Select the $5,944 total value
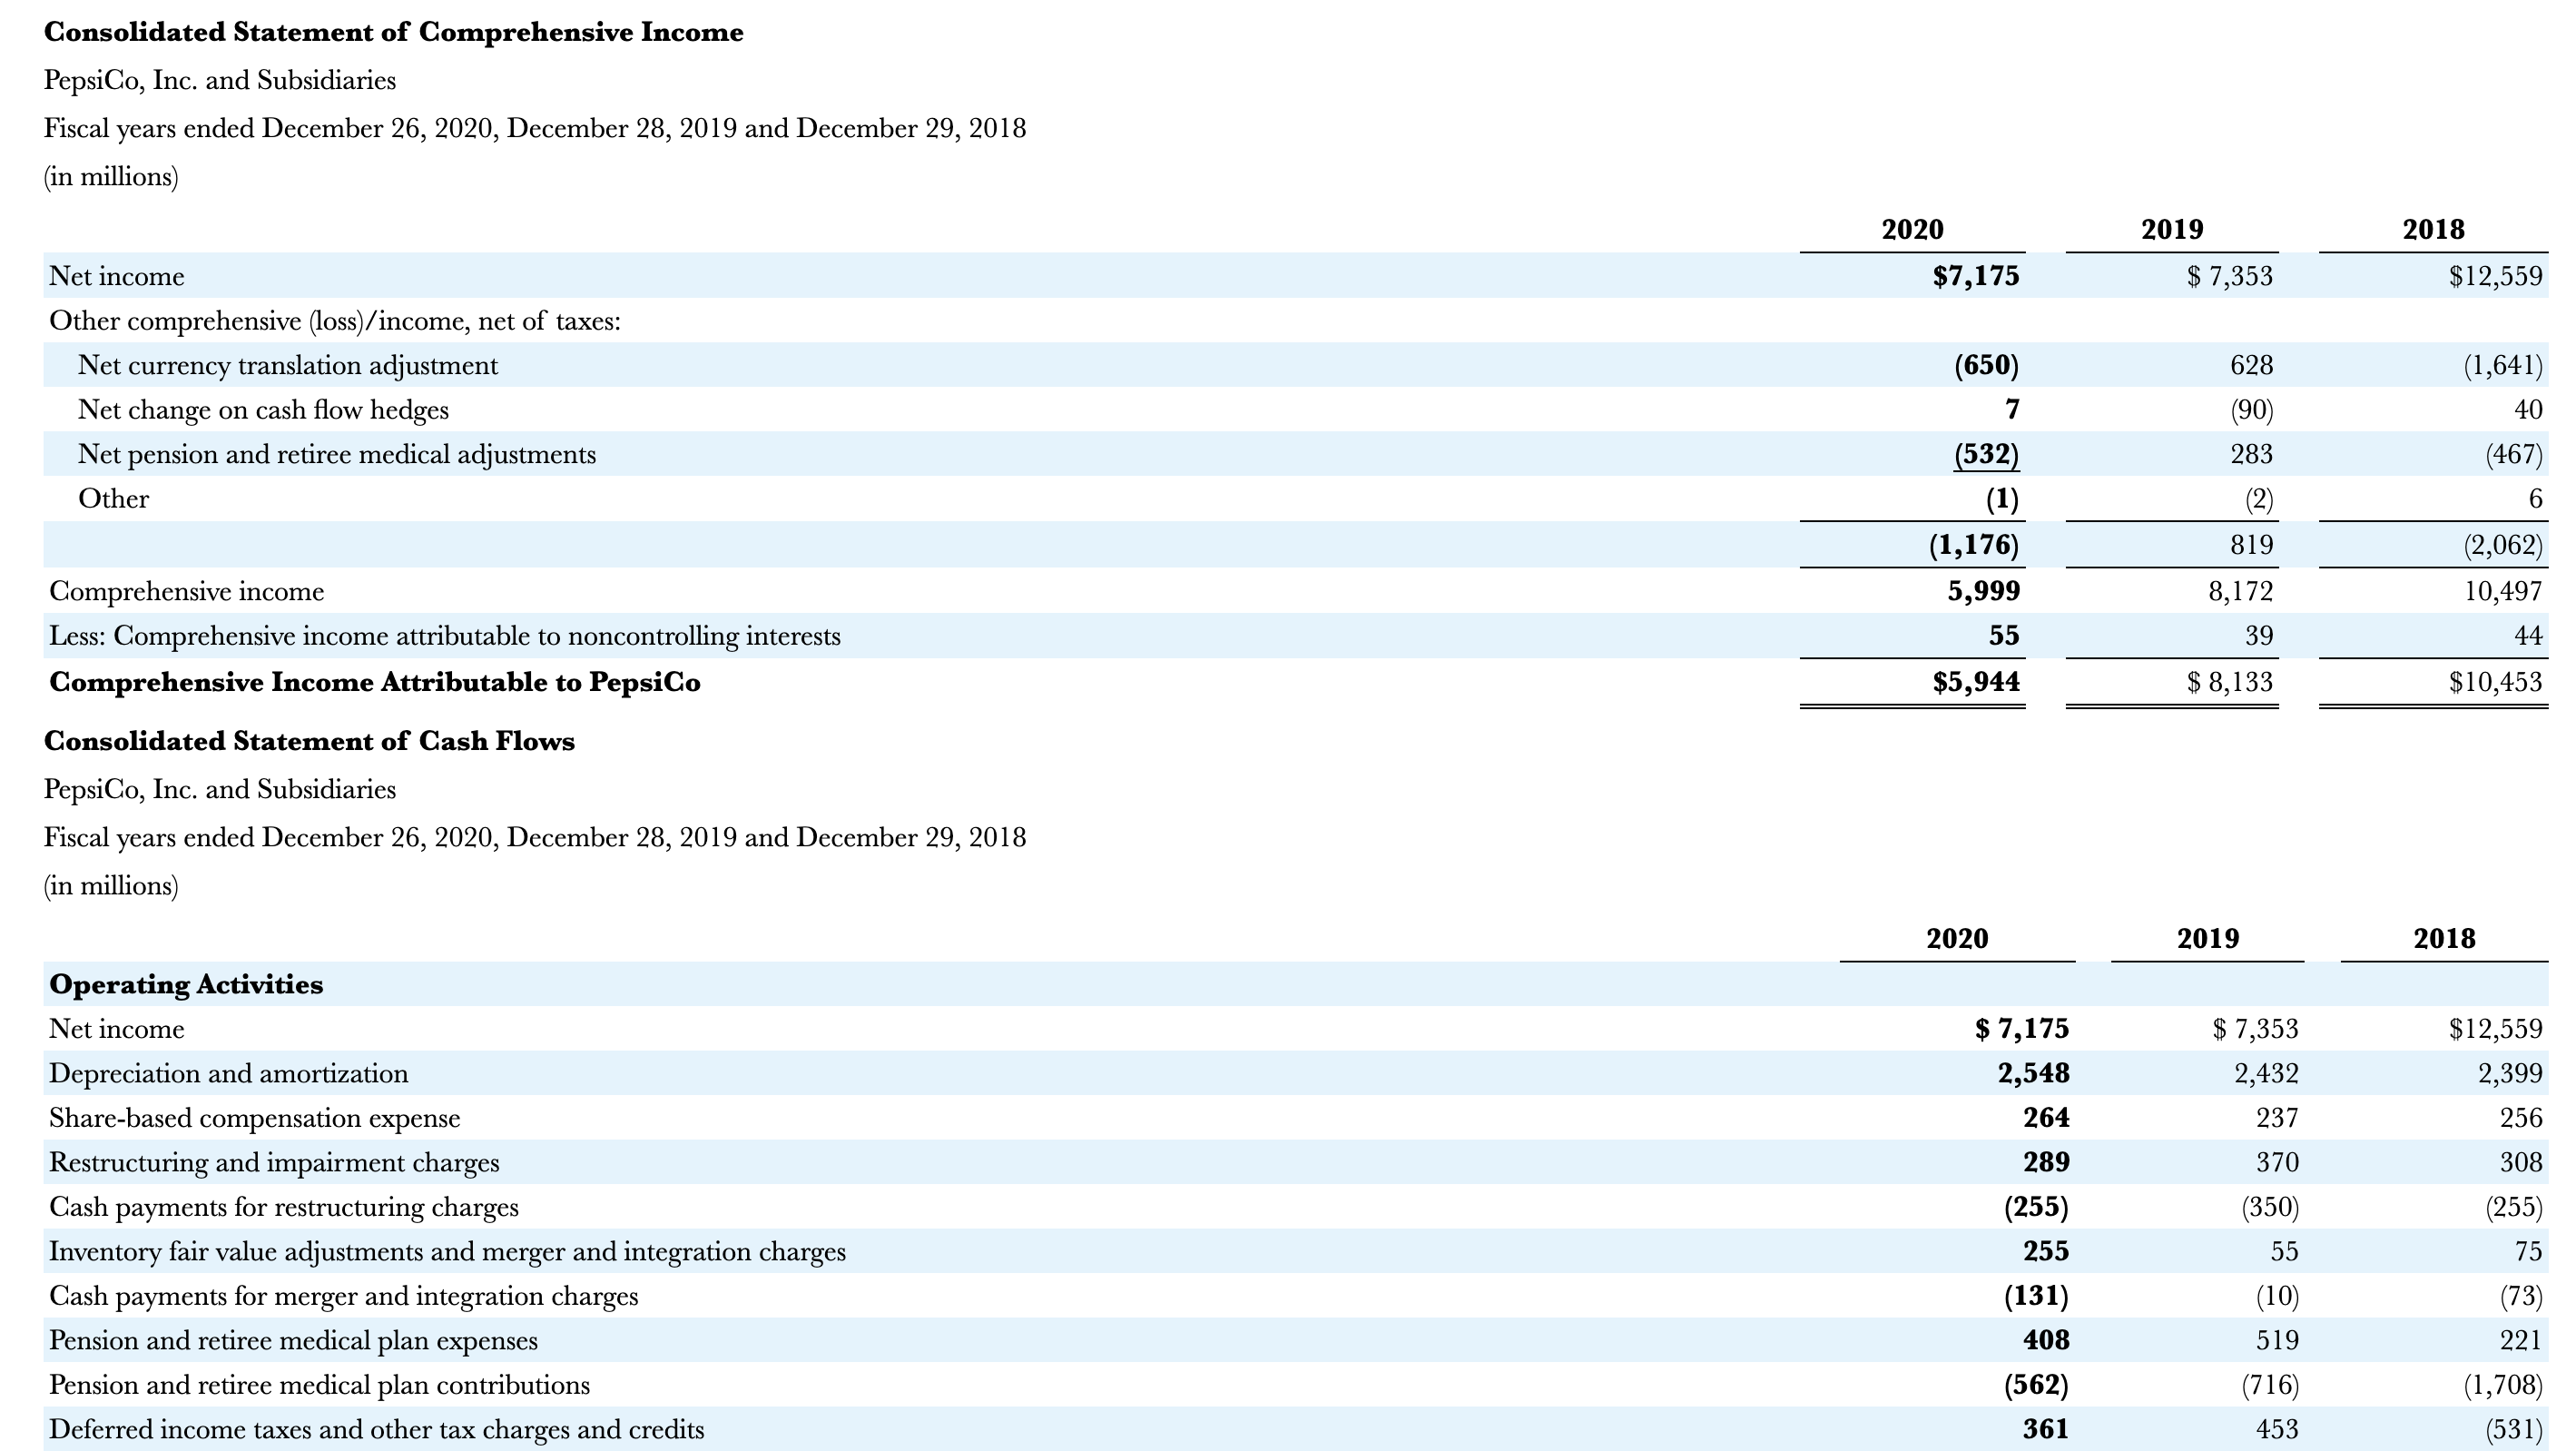 (x=1977, y=683)
